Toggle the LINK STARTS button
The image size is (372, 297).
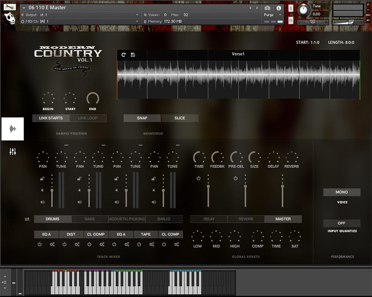[50, 118]
